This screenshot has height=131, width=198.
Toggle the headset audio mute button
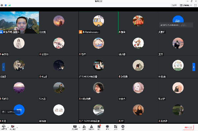[4, 127]
